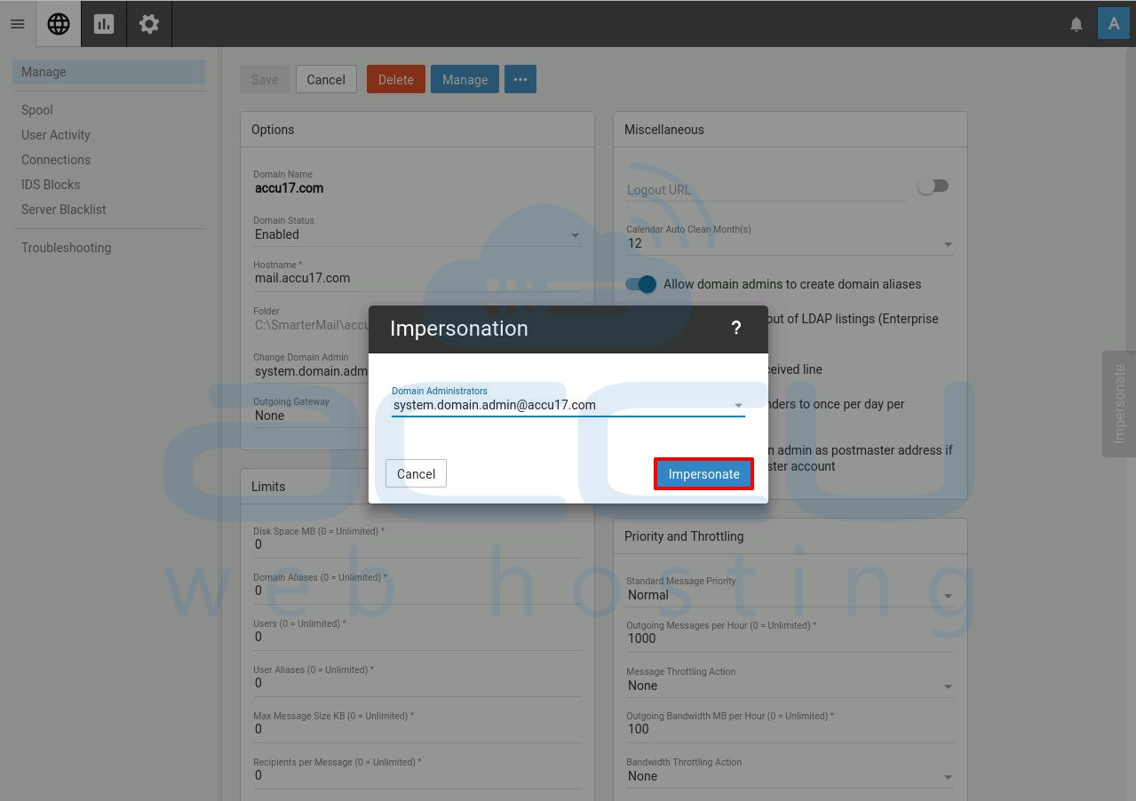Open the notifications bell

[x=1076, y=24]
